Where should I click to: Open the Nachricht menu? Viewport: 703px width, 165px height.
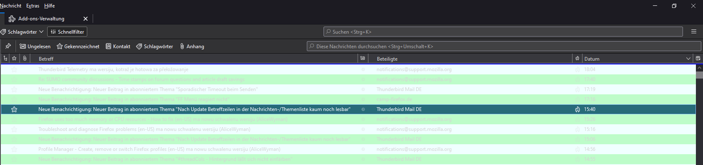[10, 6]
